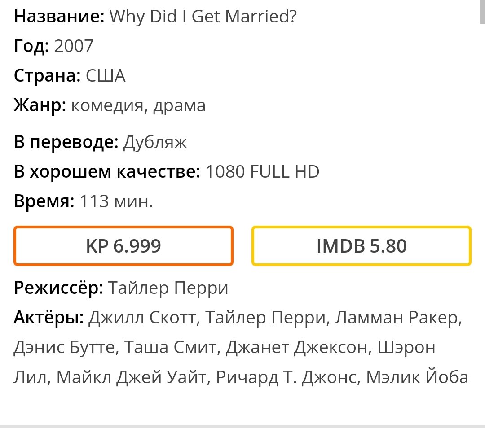Open the США country link
This screenshot has width=485, height=428.
[x=106, y=76]
